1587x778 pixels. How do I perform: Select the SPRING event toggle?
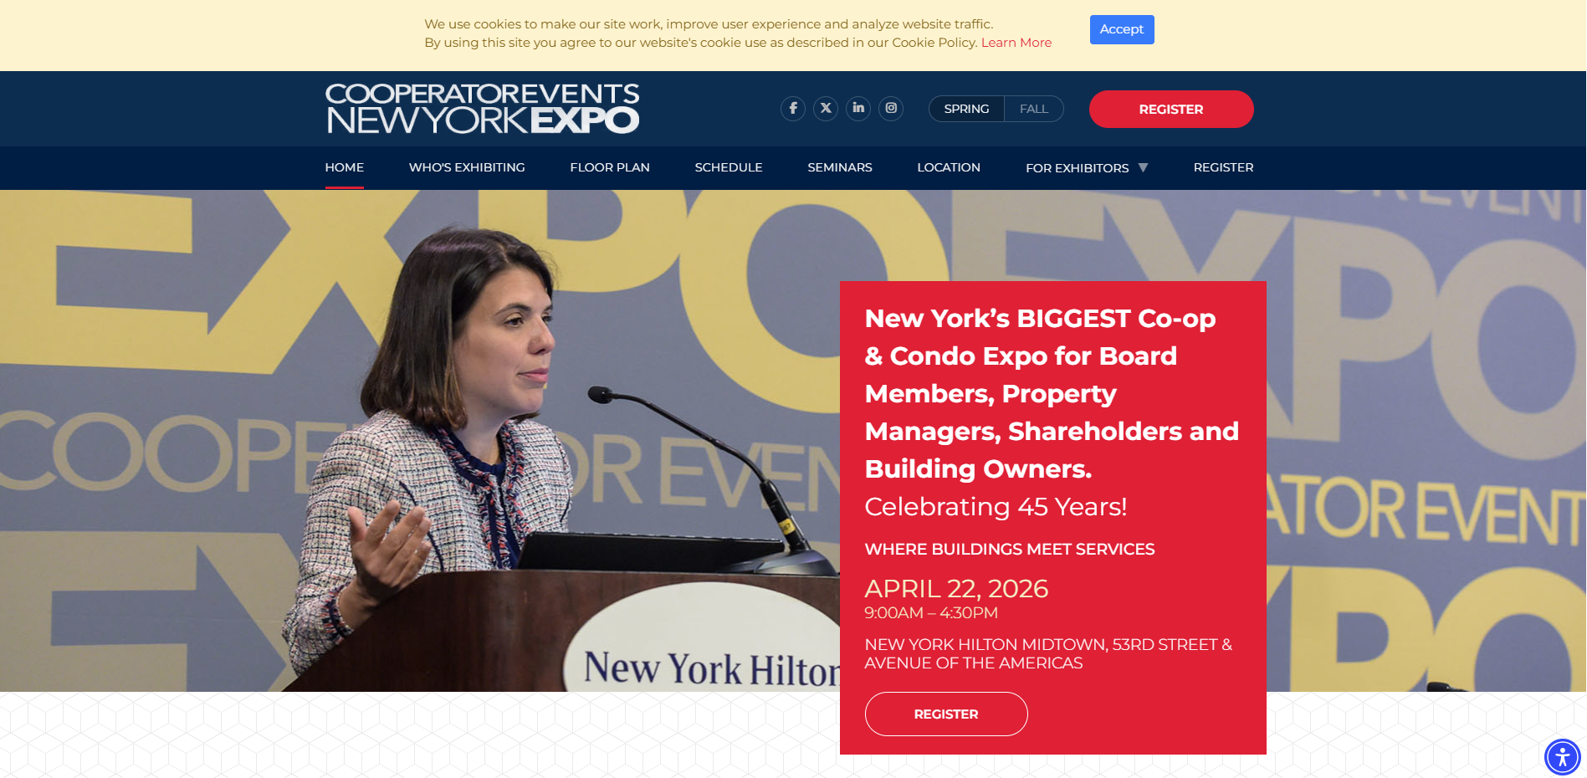point(966,109)
